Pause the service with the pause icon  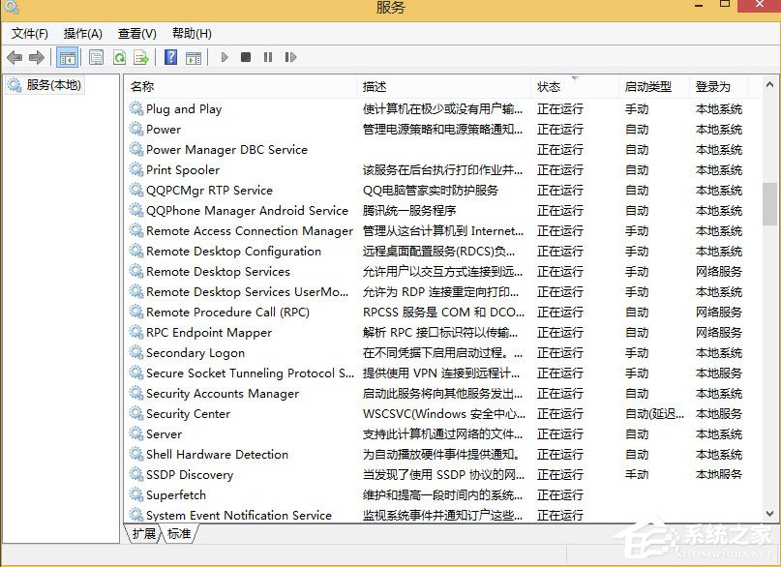(x=267, y=57)
